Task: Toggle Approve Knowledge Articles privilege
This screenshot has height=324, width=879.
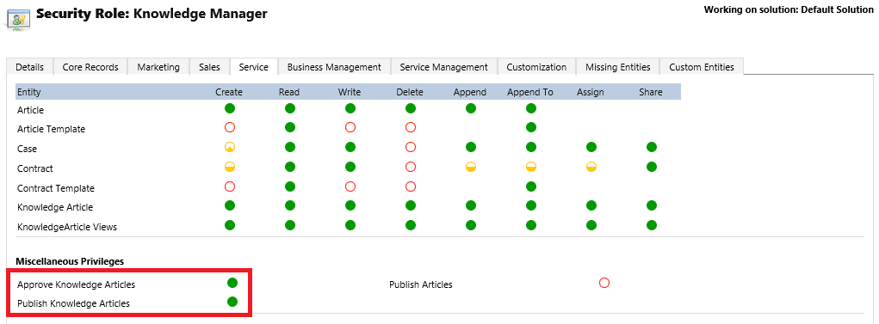Action: pyautogui.click(x=232, y=283)
